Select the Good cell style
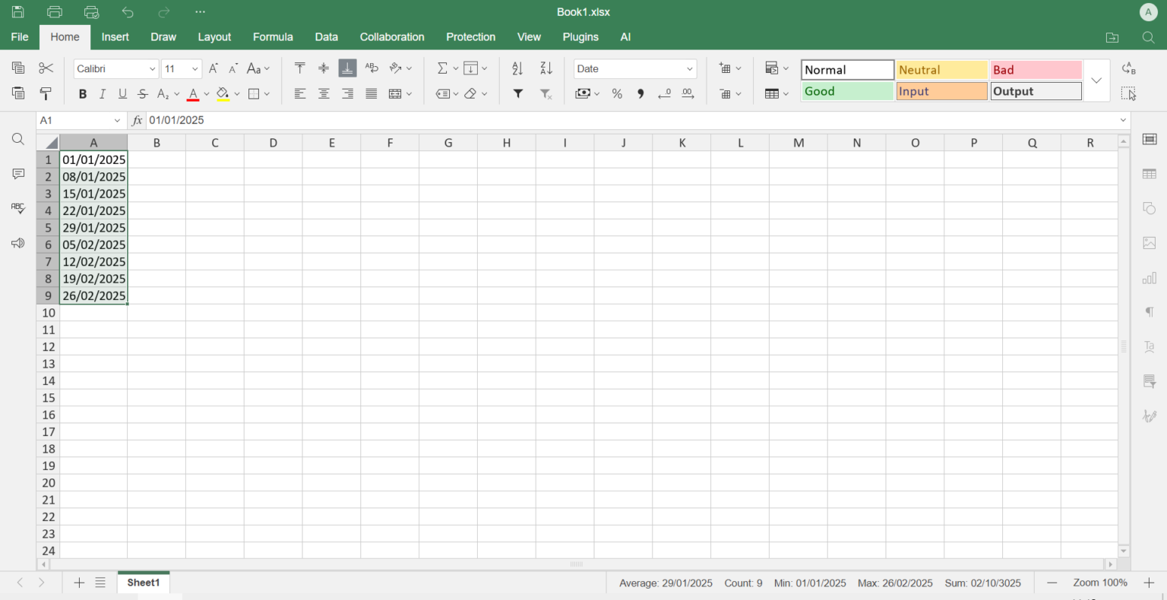Screen dimensions: 1167x600 pyautogui.click(x=847, y=90)
